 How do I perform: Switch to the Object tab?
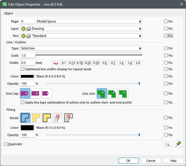pyautogui.click(x=9, y=13)
